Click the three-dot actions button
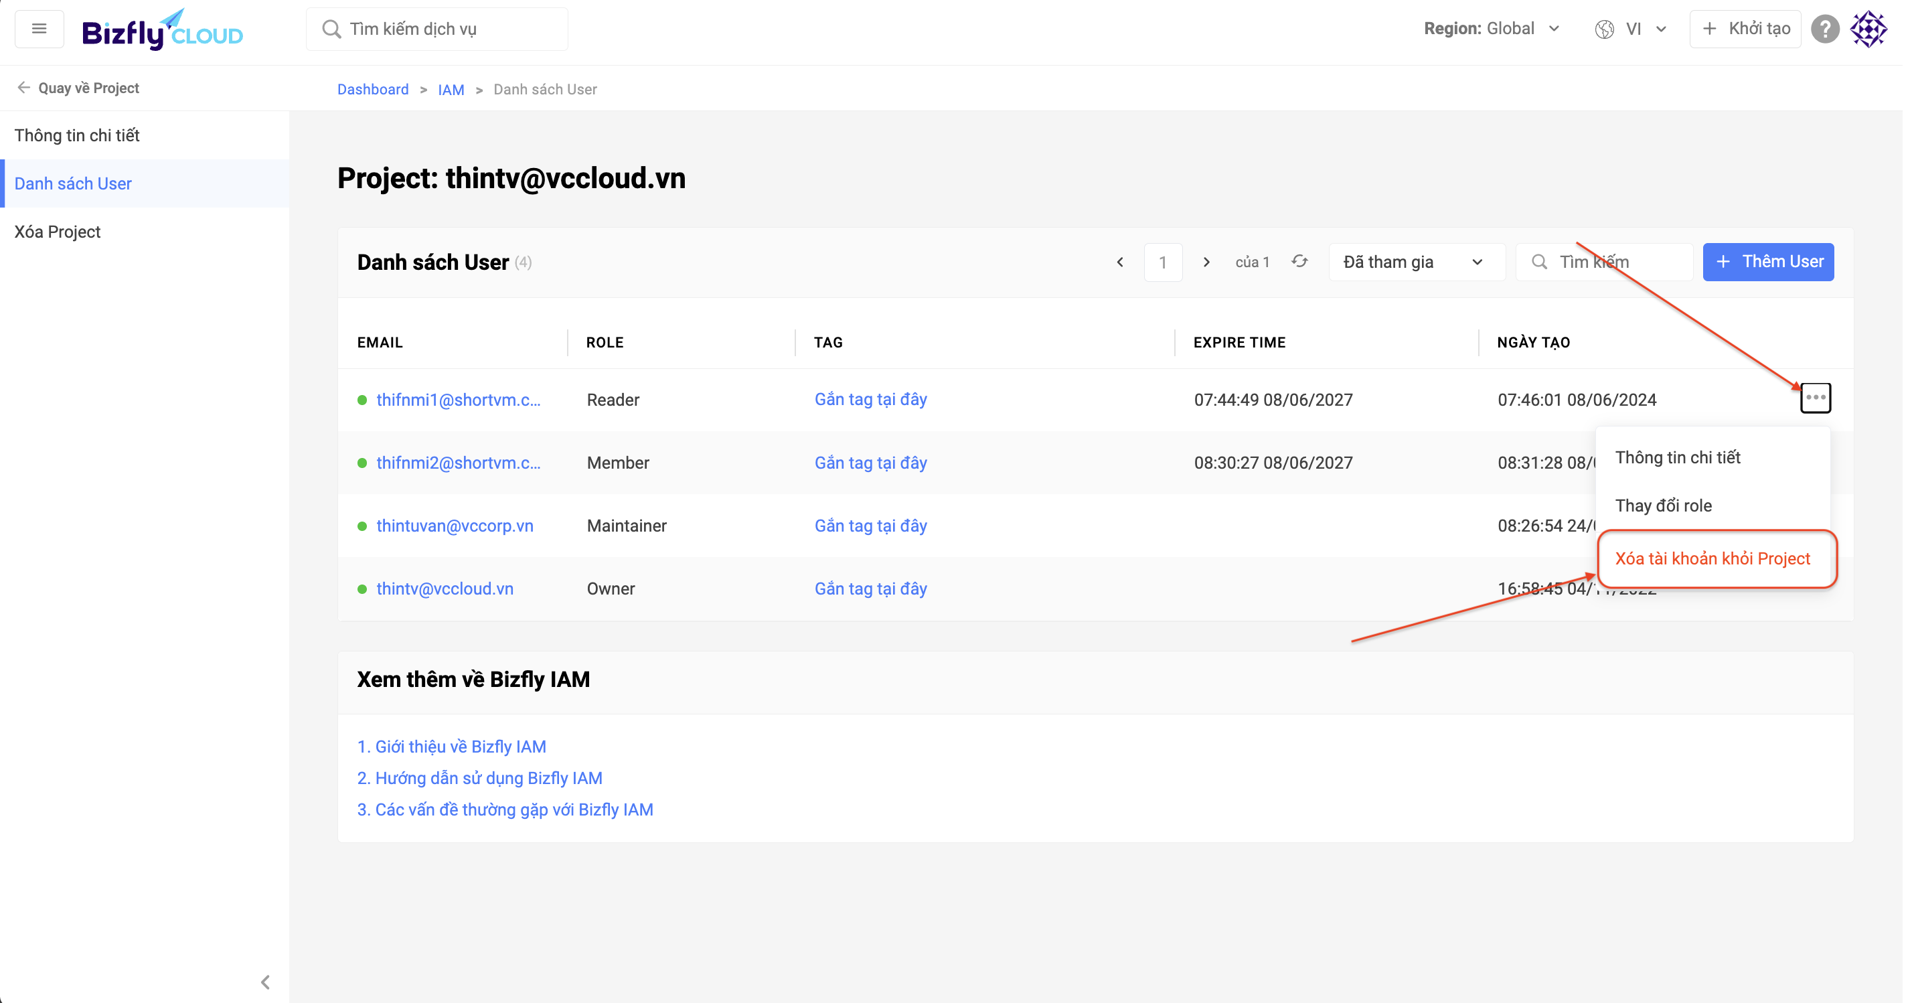 (1815, 398)
